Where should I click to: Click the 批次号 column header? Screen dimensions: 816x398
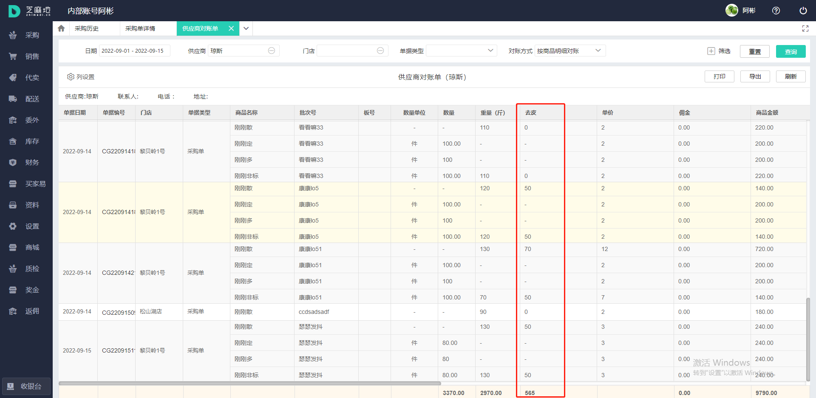[308, 113]
